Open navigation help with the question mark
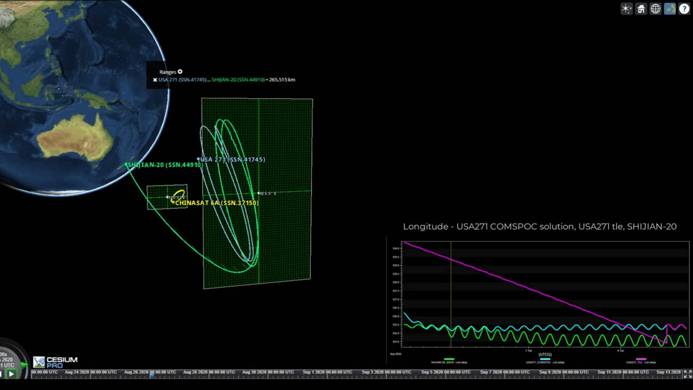693x390 pixels. point(684,9)
